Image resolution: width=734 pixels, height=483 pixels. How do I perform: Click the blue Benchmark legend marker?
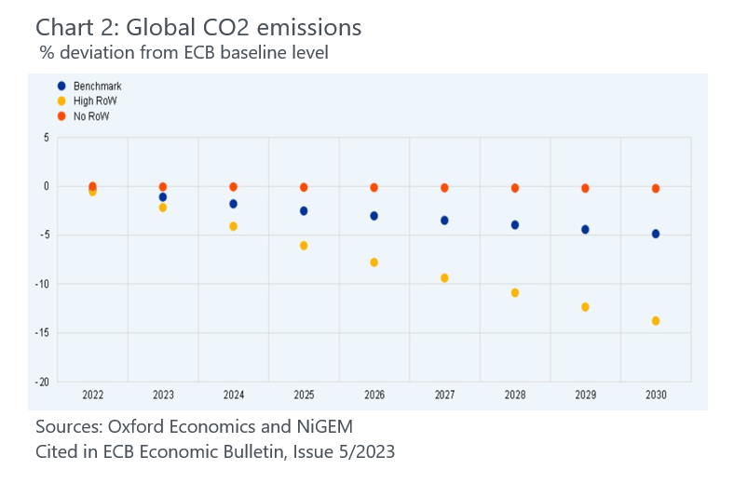61,86
